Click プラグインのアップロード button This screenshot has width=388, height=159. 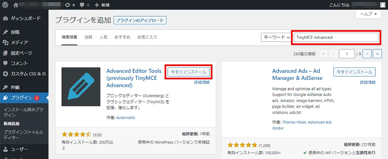tap(140, 20)
